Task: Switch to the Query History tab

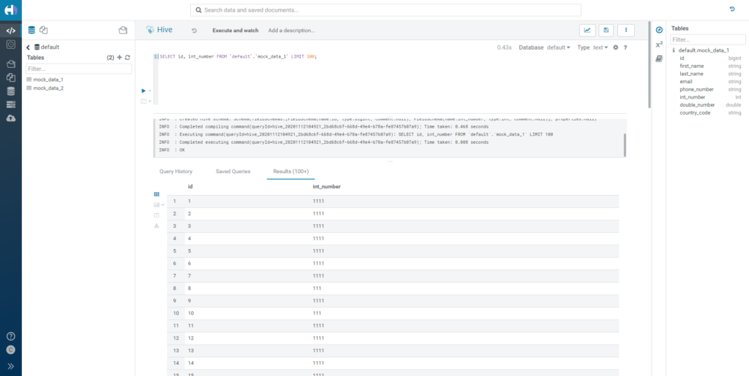Action: (176, 171)
